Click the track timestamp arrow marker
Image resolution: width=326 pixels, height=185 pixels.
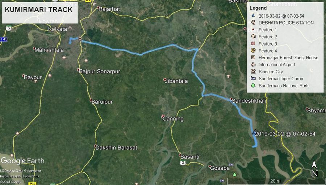pyautogui.click(x=254, y=132)
